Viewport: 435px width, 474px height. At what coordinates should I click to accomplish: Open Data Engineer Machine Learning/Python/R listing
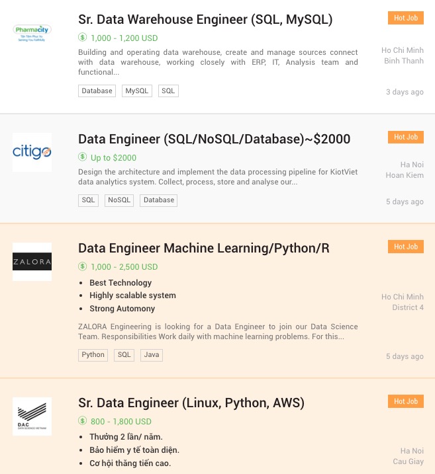click(x=203, y=248)
